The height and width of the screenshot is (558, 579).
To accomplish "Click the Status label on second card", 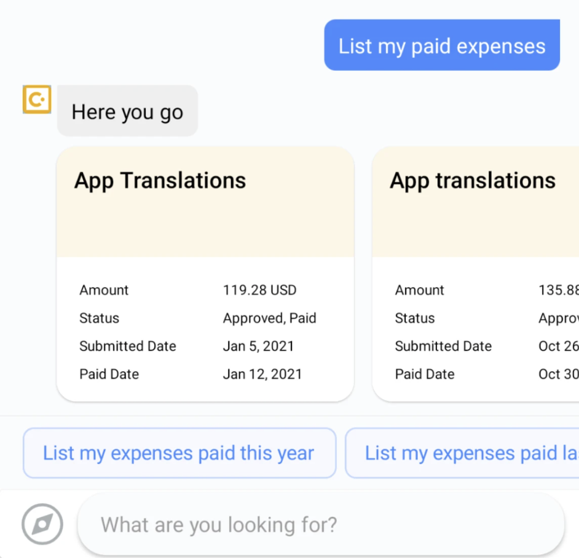I will click(415, 318).
